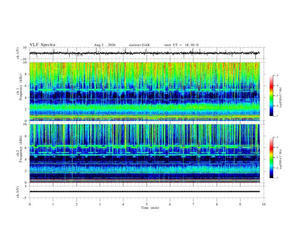The width and height of the screenshot is (297, 229).
Task: Click the 0 minute tick label on time axis
Action: [30, 204]
